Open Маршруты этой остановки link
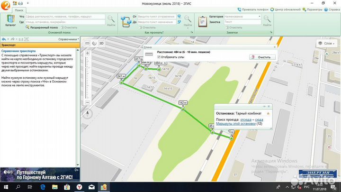341x192 pixels. click(236, 124)
